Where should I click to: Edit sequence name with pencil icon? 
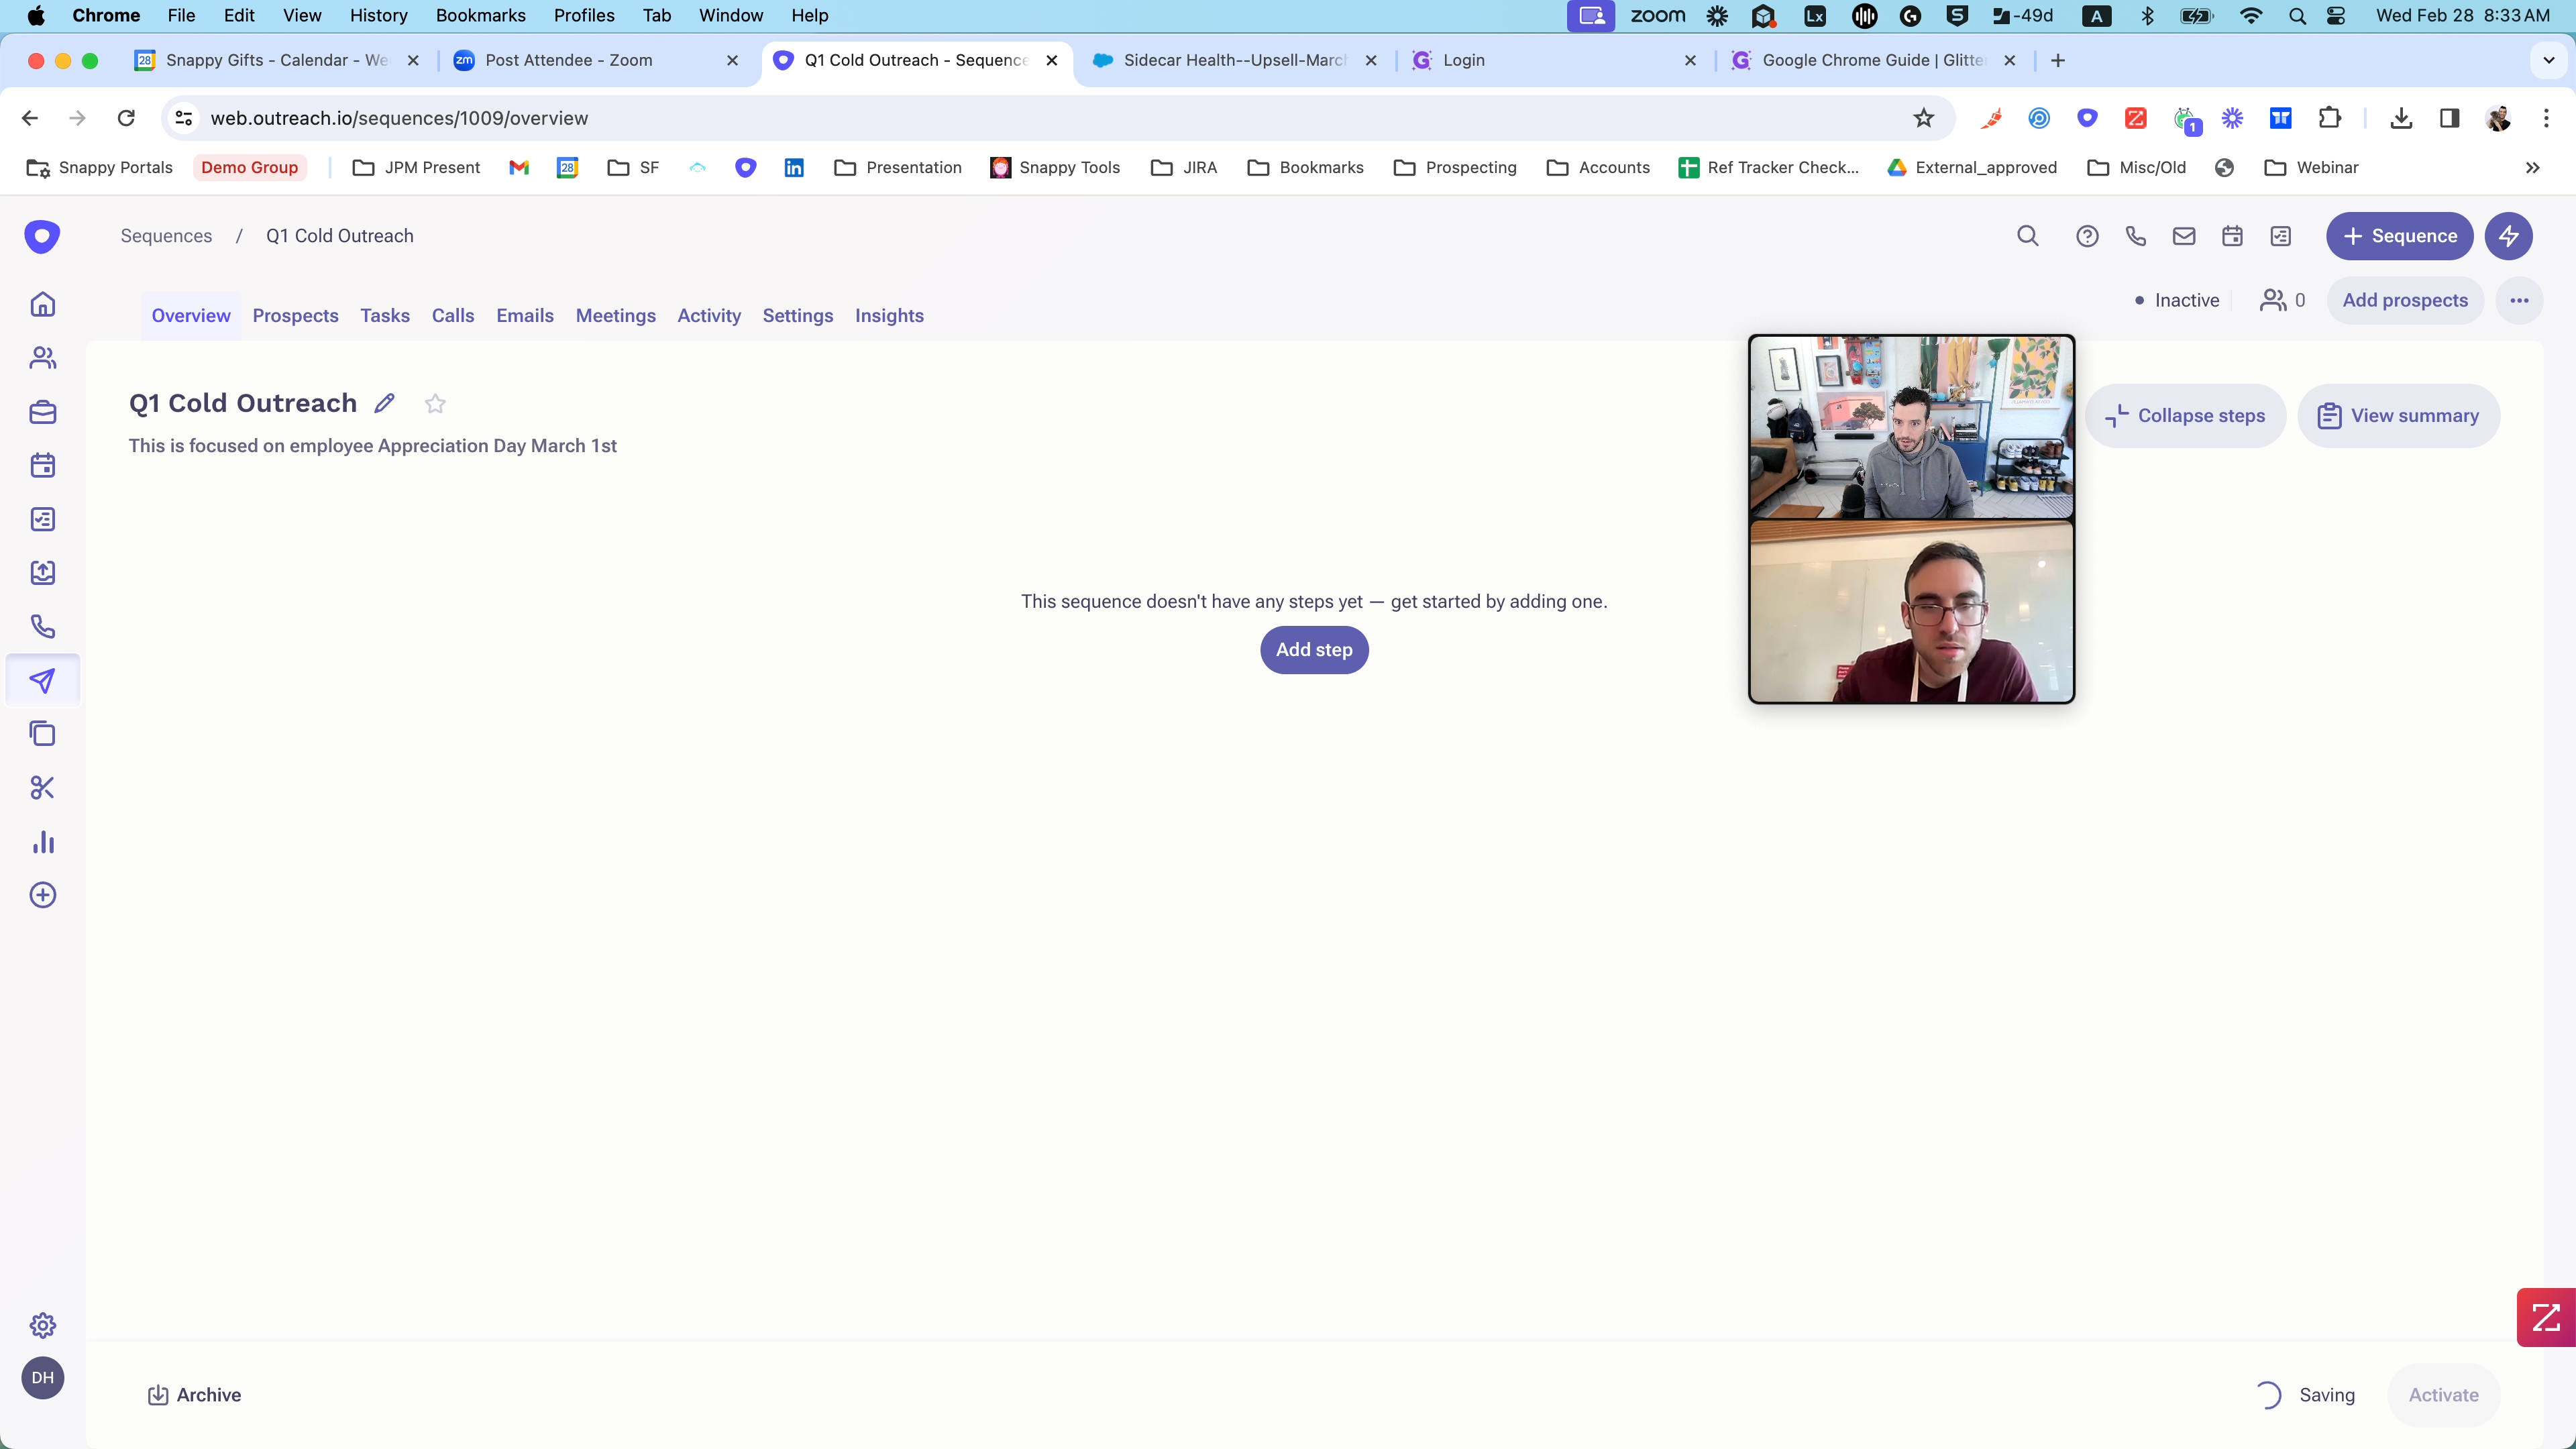click(x=384, y=403)
